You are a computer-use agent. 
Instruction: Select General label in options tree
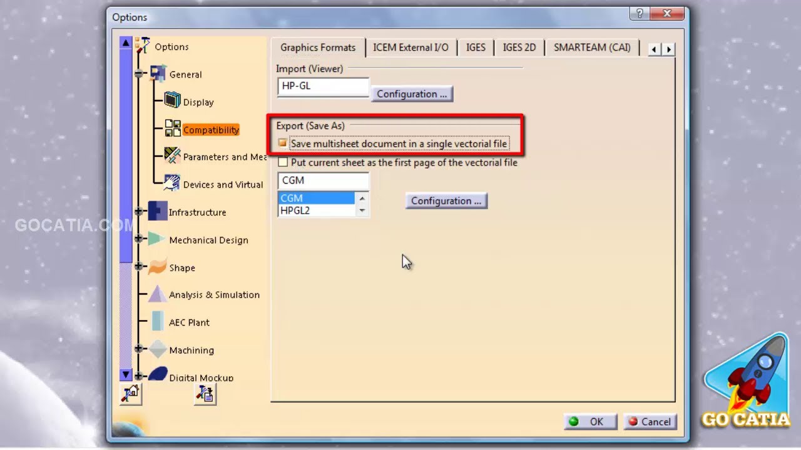click(x=185, y=74)
